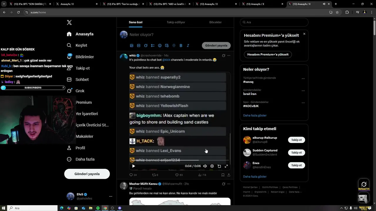Open the emoji picker
This screenshot has height=211, width=376.
point(160,46)
